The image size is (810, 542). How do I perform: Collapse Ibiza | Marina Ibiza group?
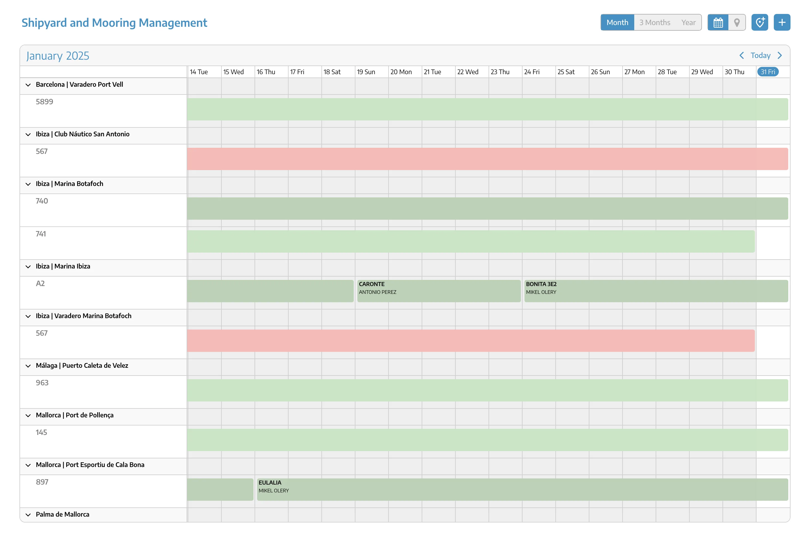[28, 267]
